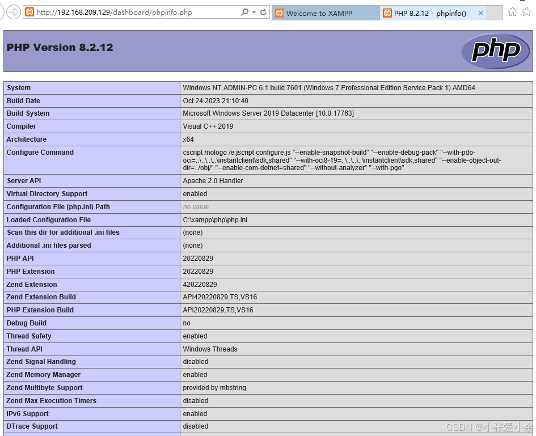The width and height of the screenshot is (536, 436).
Task: Select the C:\xampp\php\php.ini path value
Action: (214, 220)
